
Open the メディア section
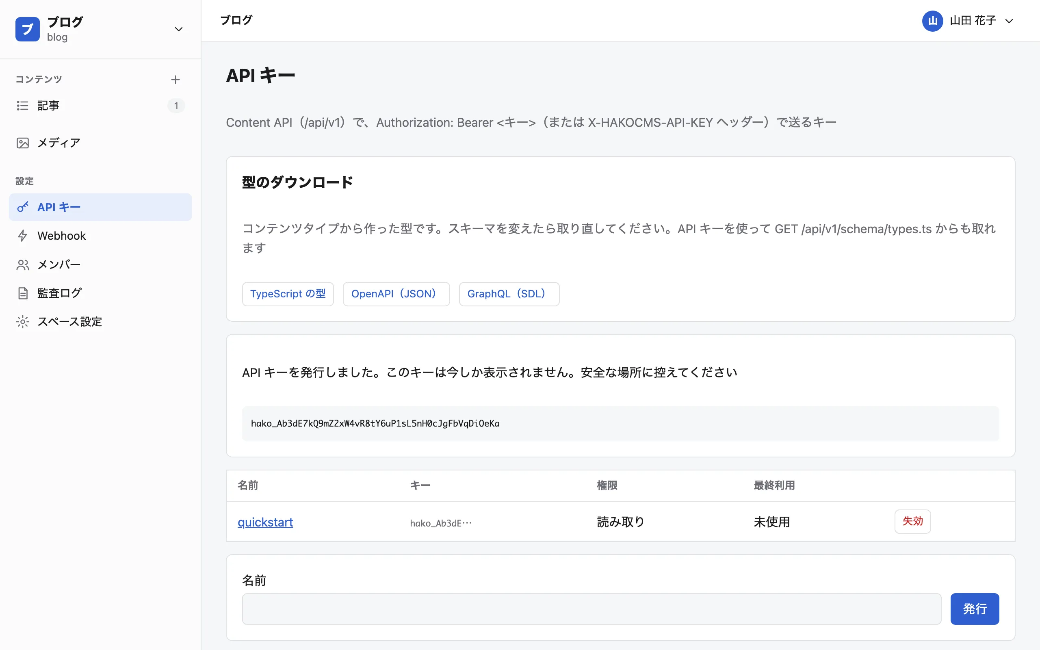[100, 143]
